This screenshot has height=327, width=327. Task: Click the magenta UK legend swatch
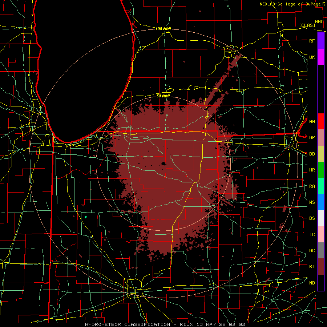click(x=321, y=57)
